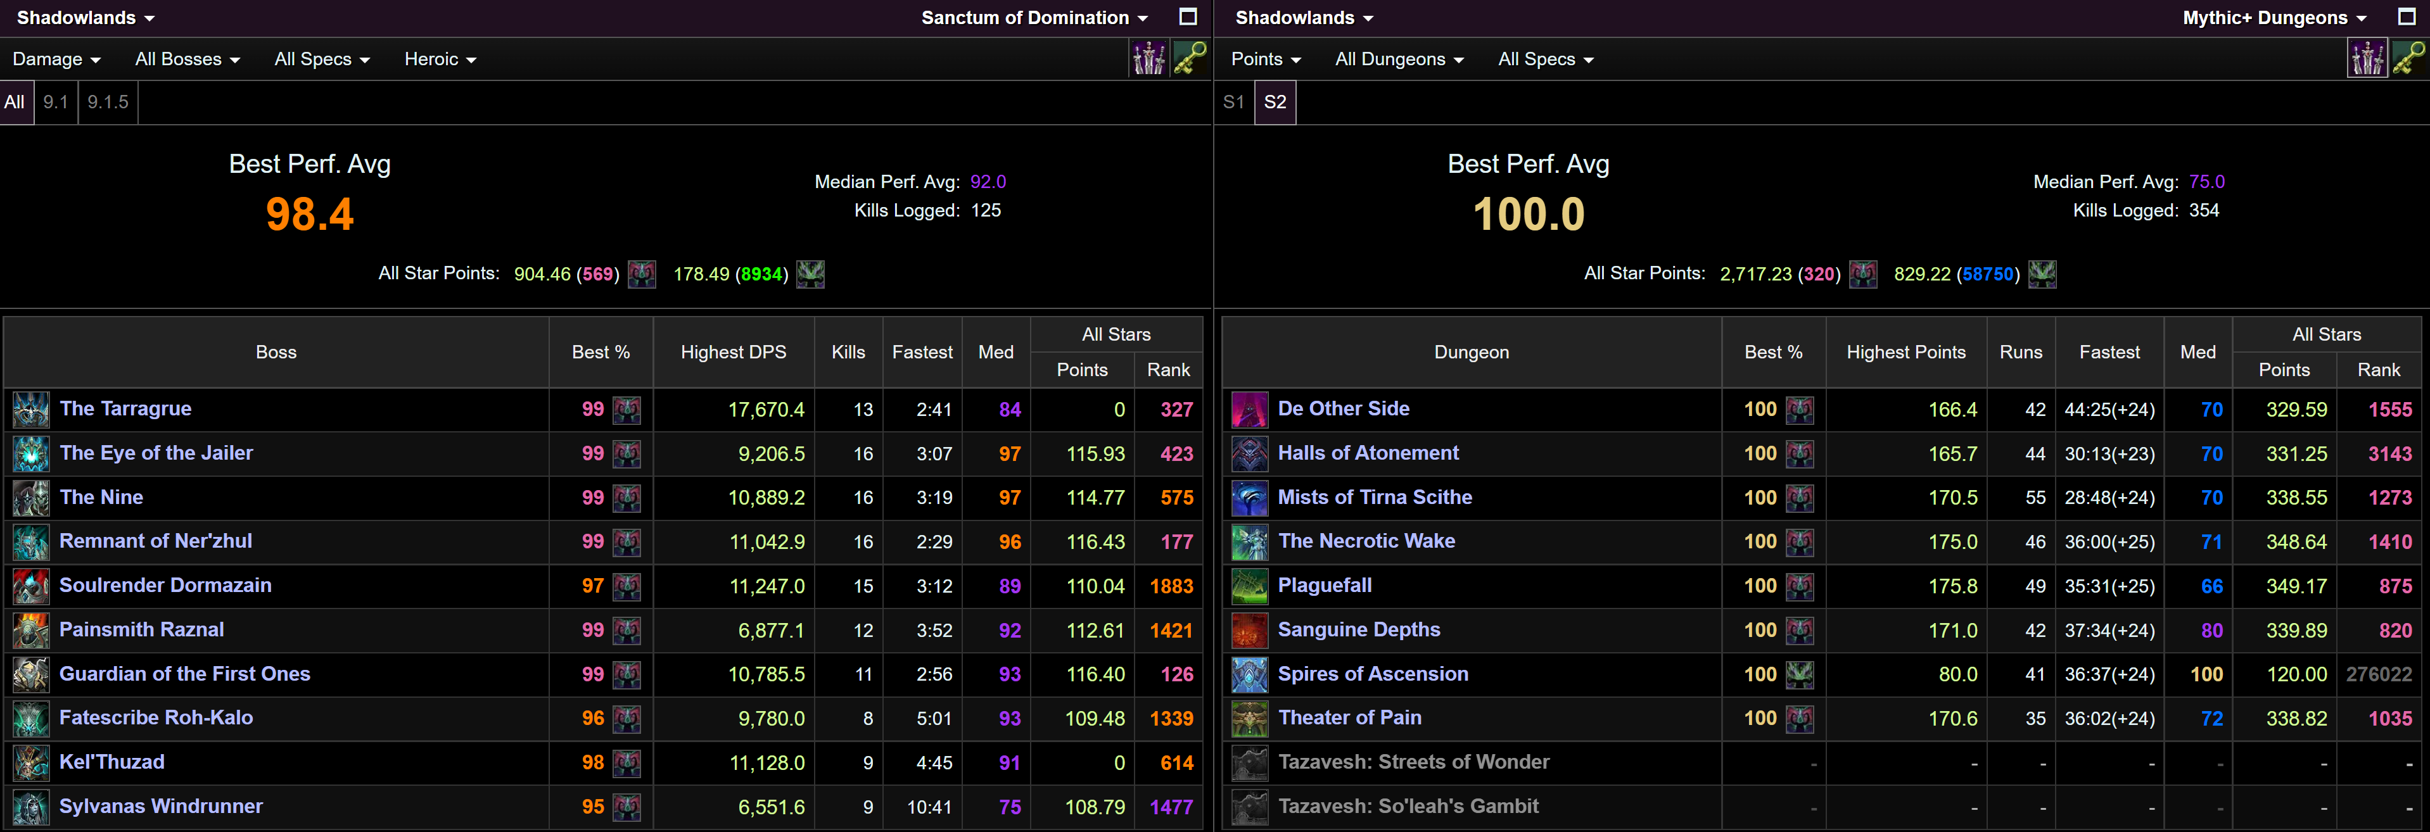Click Soulrender Dormazain boss icon
Screen dimensions: 2430x832
[31, 586]
